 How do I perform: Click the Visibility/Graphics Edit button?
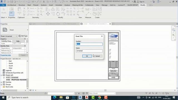18,41
